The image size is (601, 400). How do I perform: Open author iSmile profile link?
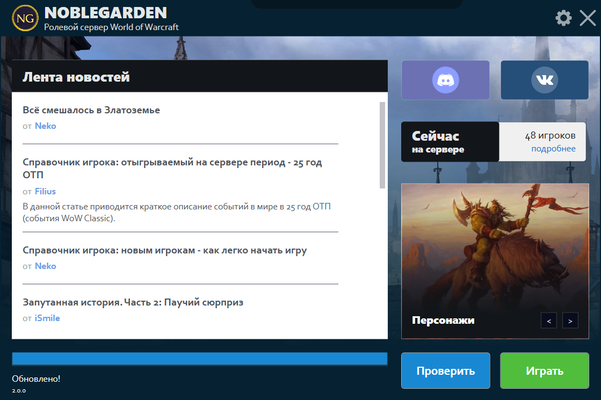[x=47, y=318]
